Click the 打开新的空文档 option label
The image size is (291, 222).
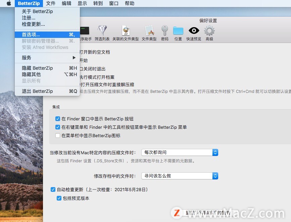coord(95,52)
